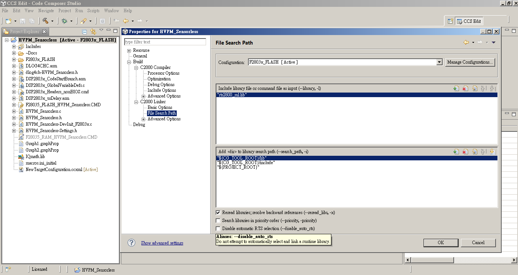Open the Configuration dropdown

(439, 62)
